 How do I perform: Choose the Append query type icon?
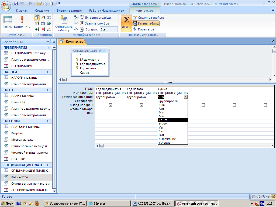pyautogui.click(x=37, y=29)
